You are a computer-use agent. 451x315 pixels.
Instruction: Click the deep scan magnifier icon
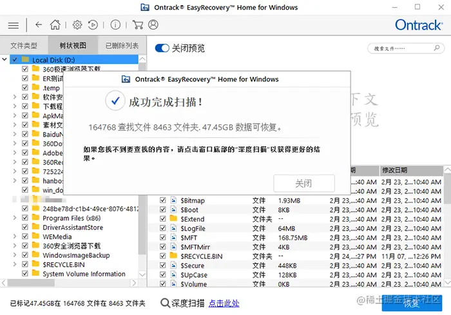(x=165, y=303)
